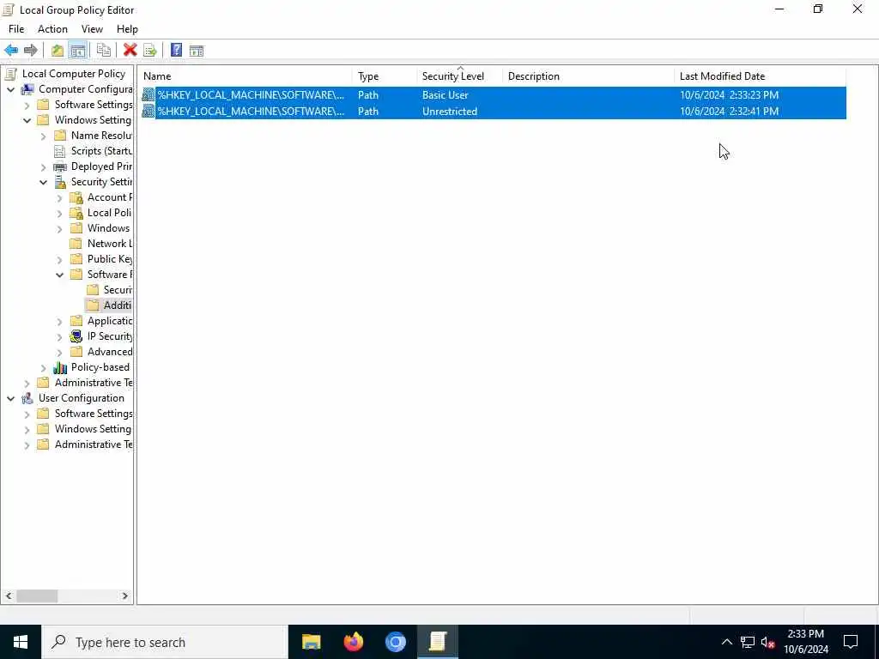
Task: Click the network tray icon
Action: (748, 642)
